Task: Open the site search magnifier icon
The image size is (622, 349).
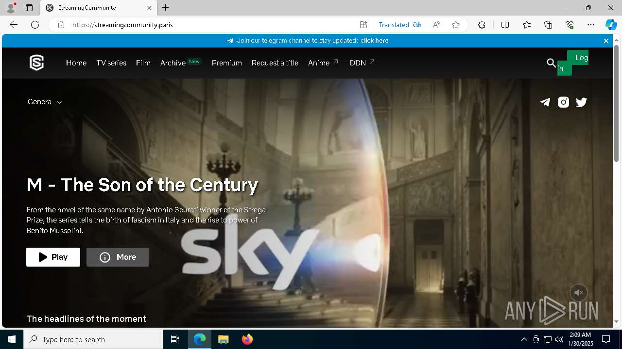Action: [551, 63]
